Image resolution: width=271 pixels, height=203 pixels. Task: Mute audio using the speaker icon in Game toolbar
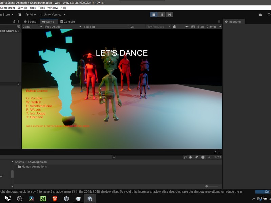[x=187, y=27]
